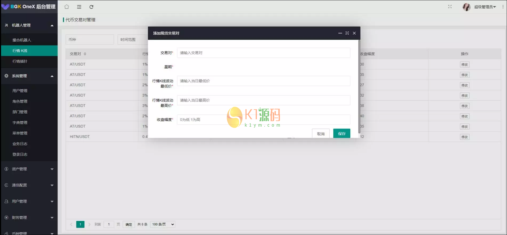The image size is (507, 235).
Task: Expand the bottom 用户管理 menu arrow
Action: tap(52, 202)
